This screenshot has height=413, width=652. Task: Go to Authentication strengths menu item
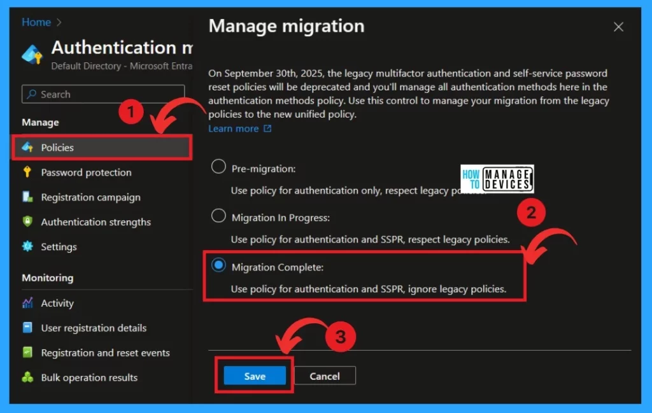point(96,222)
